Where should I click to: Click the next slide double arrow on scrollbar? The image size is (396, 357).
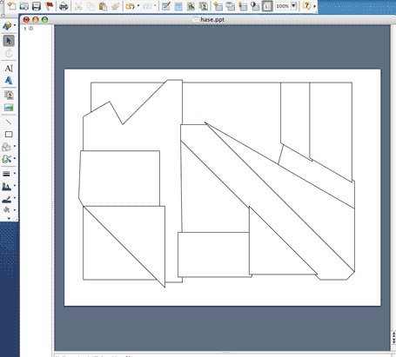click(x=393, y=340)
